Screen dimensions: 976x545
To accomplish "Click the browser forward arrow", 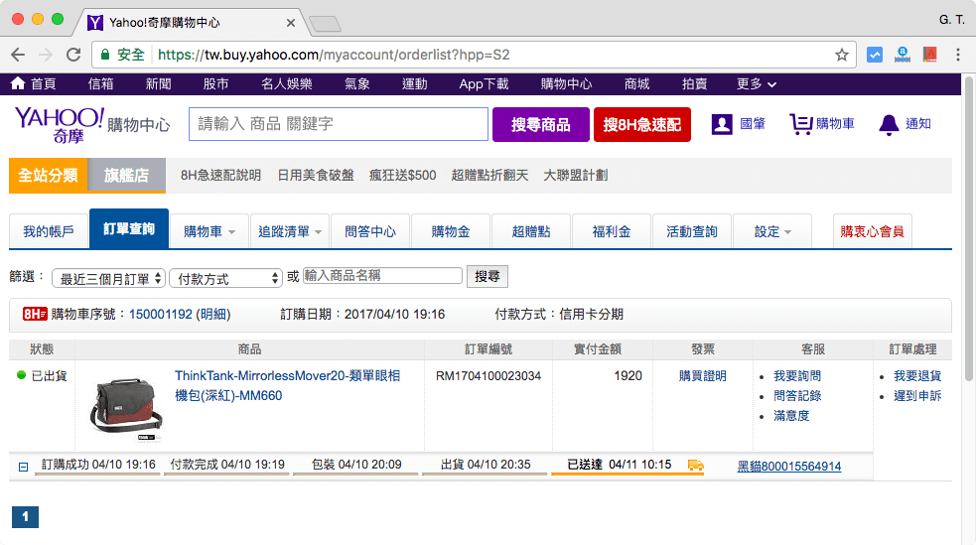I will point(46,55).
